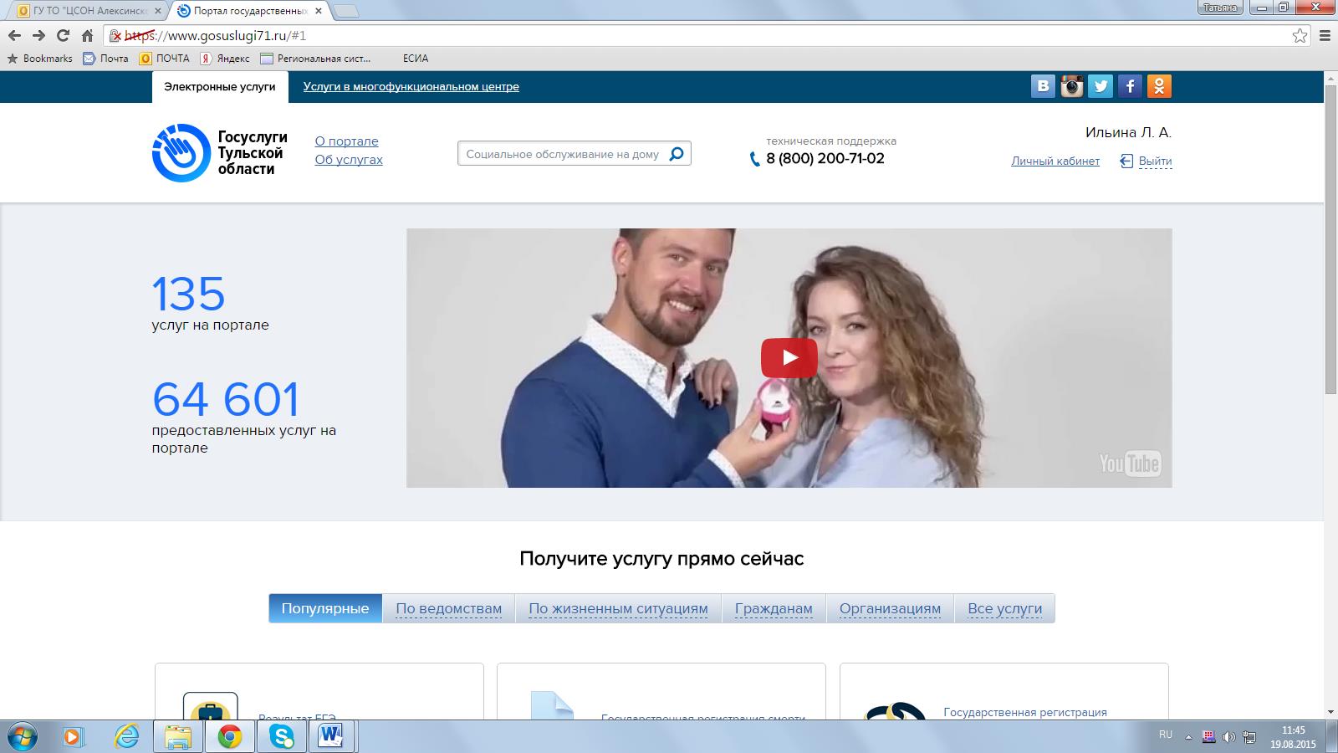Image resolution: width=1338 pixels, height=753 pixels.
Task: Select the Электронные услуги tab
Action: pos(220,87)
